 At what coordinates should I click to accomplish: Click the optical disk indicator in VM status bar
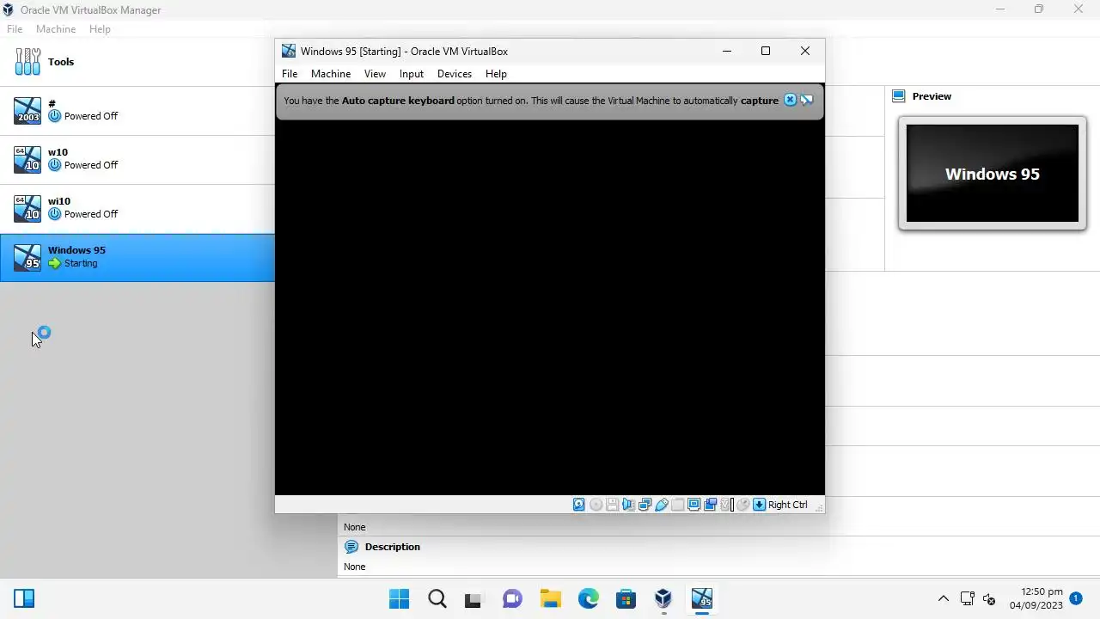[596, 505]
